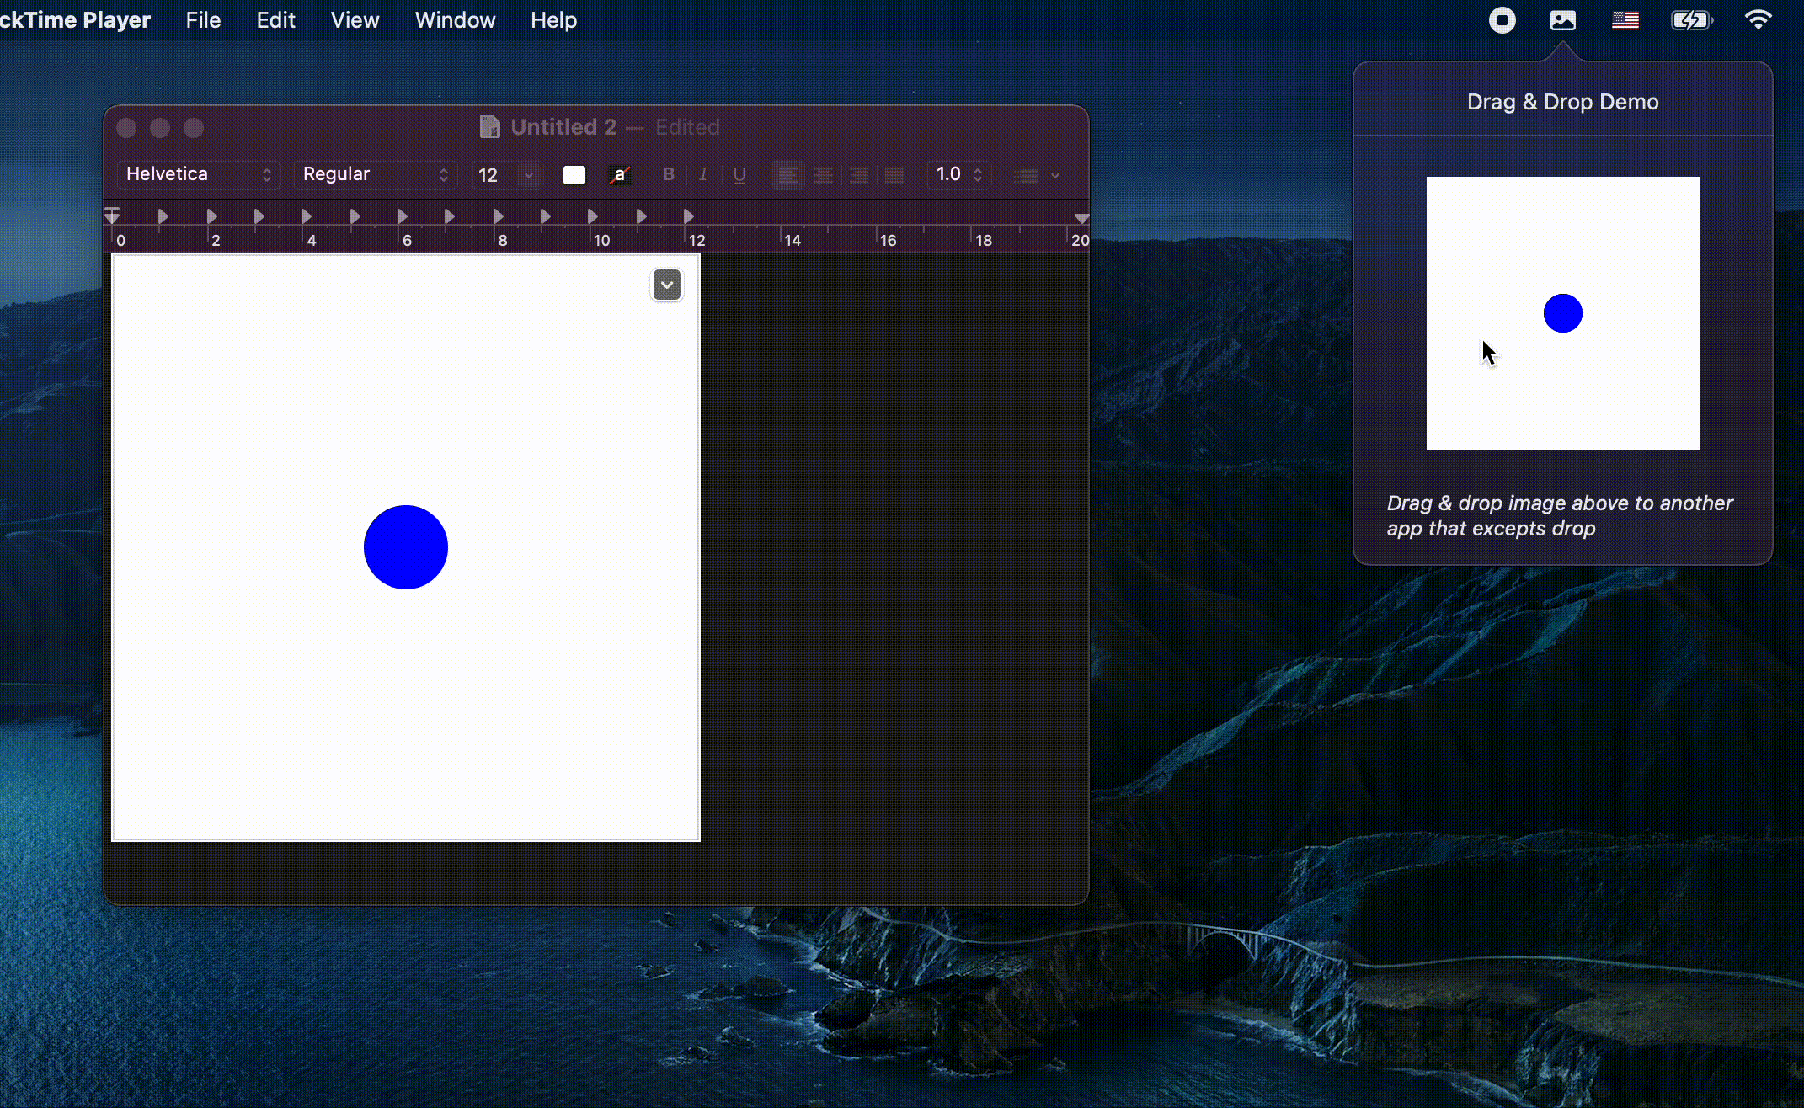This screenshot has height=1108, width=1804.
Task: Click the image attachment chevron button
Action: tap(666, 285)
